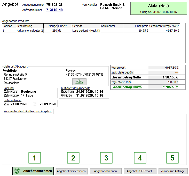Image resolution: width=189 pixels, height=176 pixels.
Task: Click the green number 4 marker
Action: (140, 158)
